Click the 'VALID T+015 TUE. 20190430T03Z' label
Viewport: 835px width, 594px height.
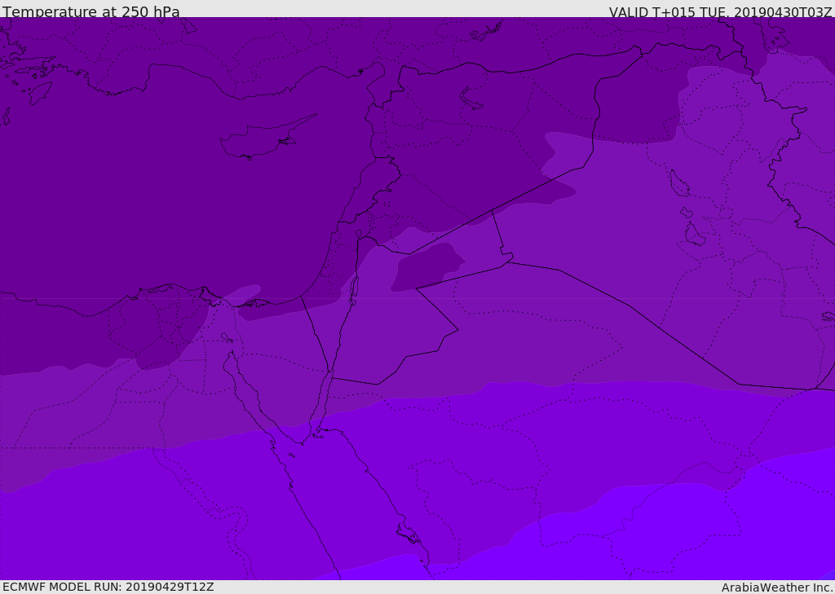[x=721, y=11]
